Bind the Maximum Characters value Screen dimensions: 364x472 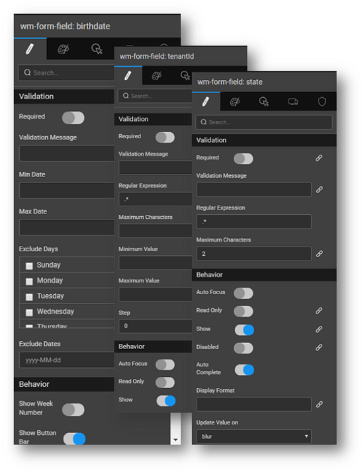tap(320, 254)
